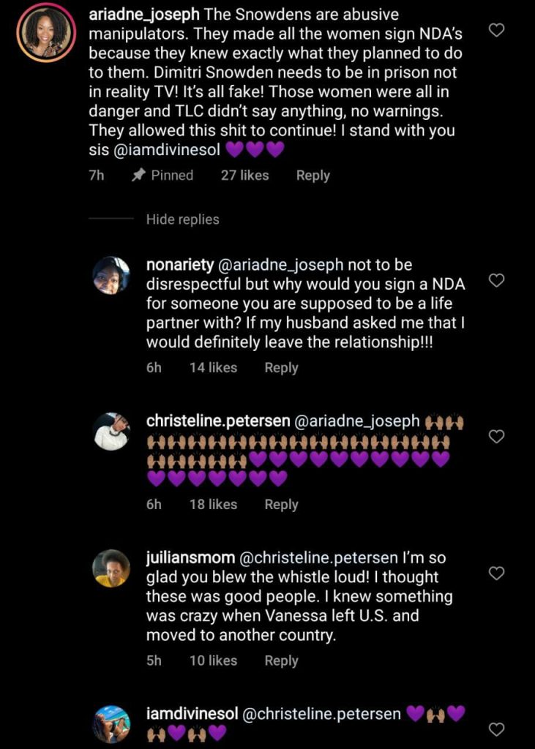The height and width of the screenshot is (749, 535).
Task: Reply to christeline.petersen's emoji comment
Action: 281,505
